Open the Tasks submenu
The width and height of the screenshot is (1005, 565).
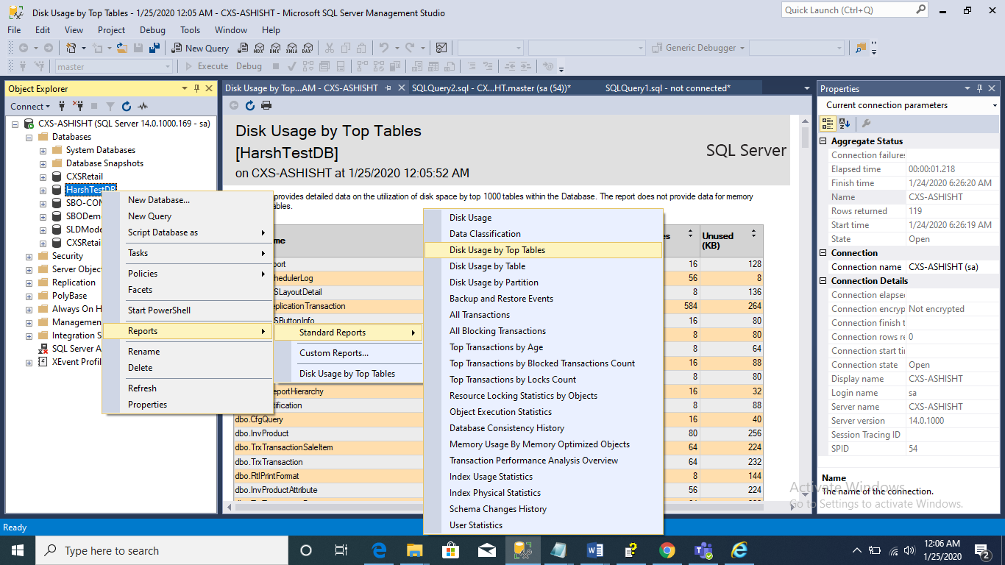pyautogui.click(x=187, y=253)
